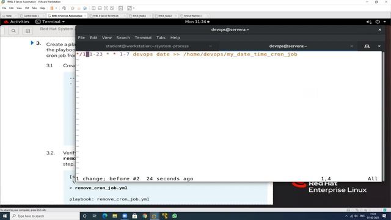Switch to the RHEL 8 Server for RHCSA tab

click(x=106, y=16)
